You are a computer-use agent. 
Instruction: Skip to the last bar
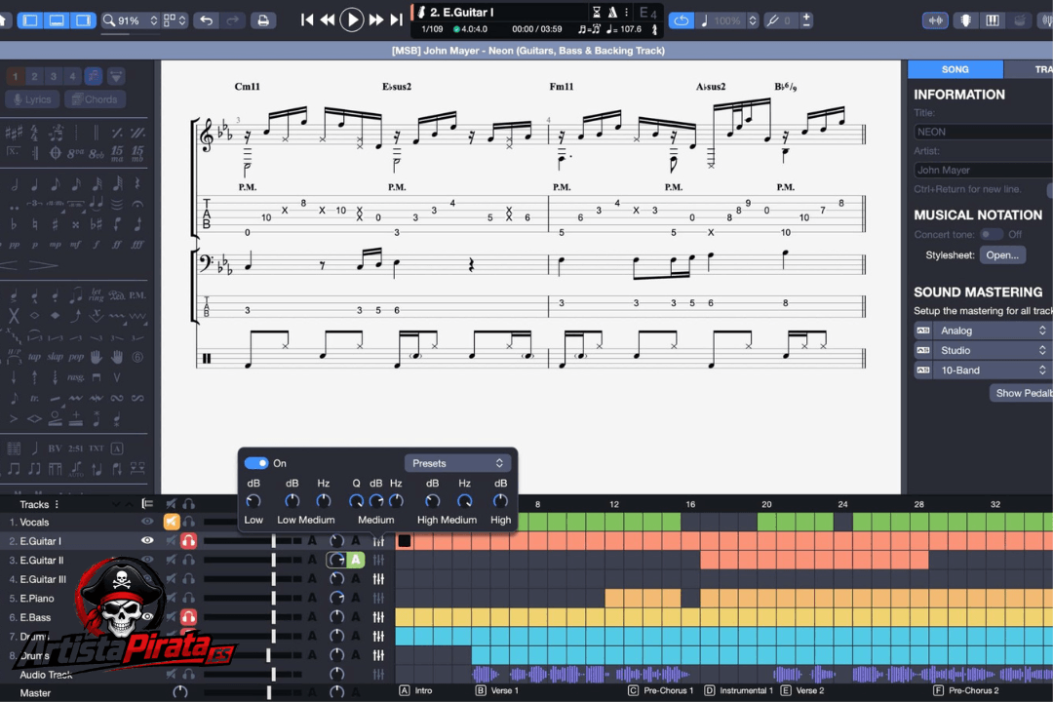click(397, 20)
